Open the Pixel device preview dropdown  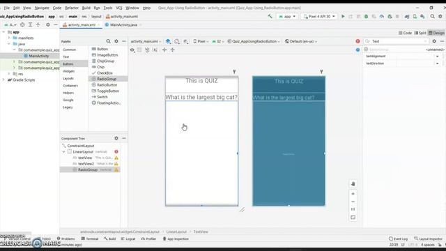201,41
